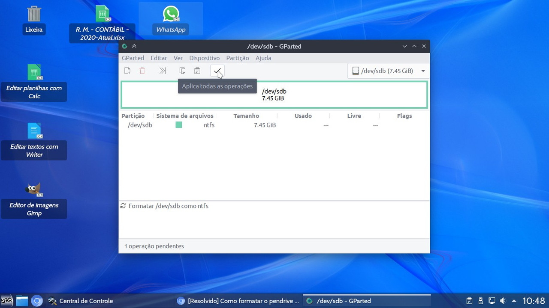Open the GParted menu
Viewport: 549px width, 308px height.
coord(133,58)
